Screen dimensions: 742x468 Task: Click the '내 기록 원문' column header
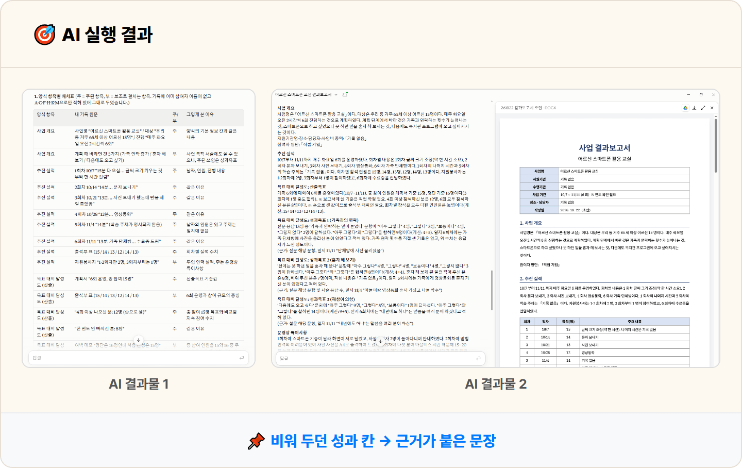86,114
